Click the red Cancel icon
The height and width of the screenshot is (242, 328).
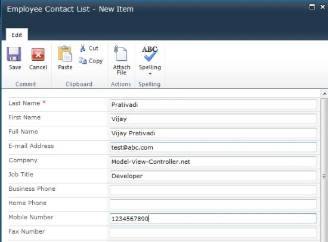(38, 54)
